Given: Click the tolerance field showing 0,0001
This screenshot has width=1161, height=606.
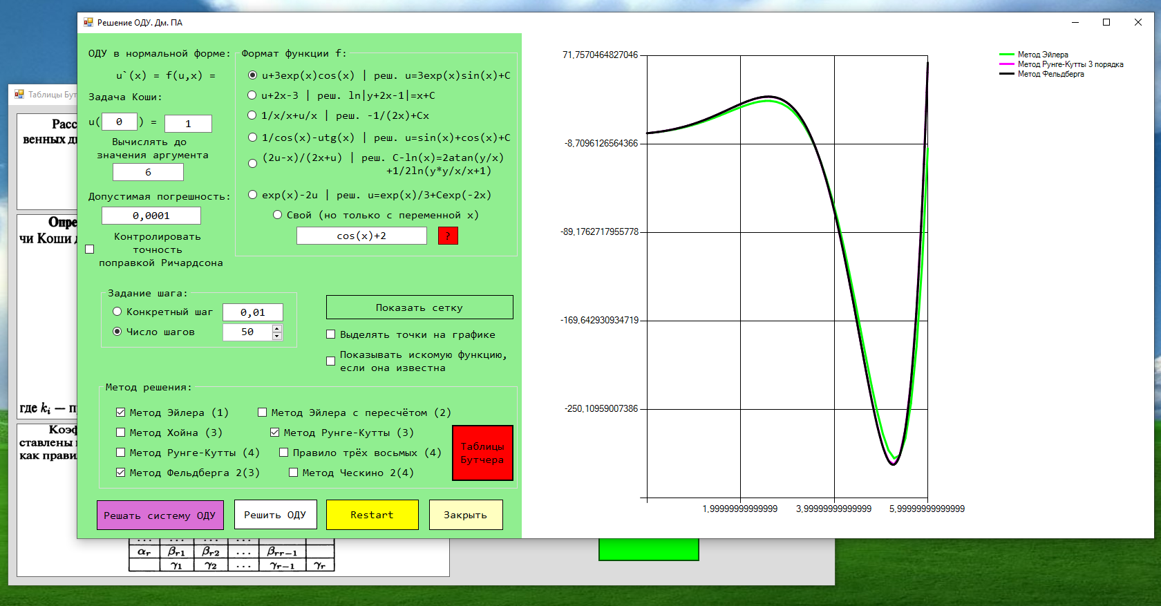Looking at the screenshot, I should 151,216.
